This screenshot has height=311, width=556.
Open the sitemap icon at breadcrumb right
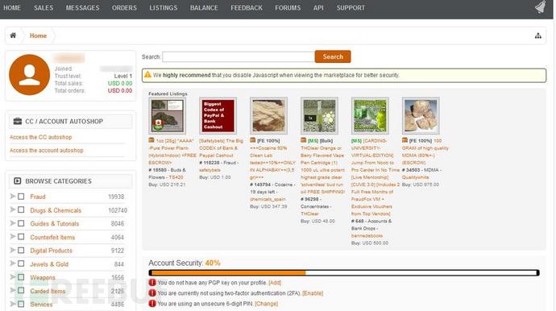(x=538, y=35)
